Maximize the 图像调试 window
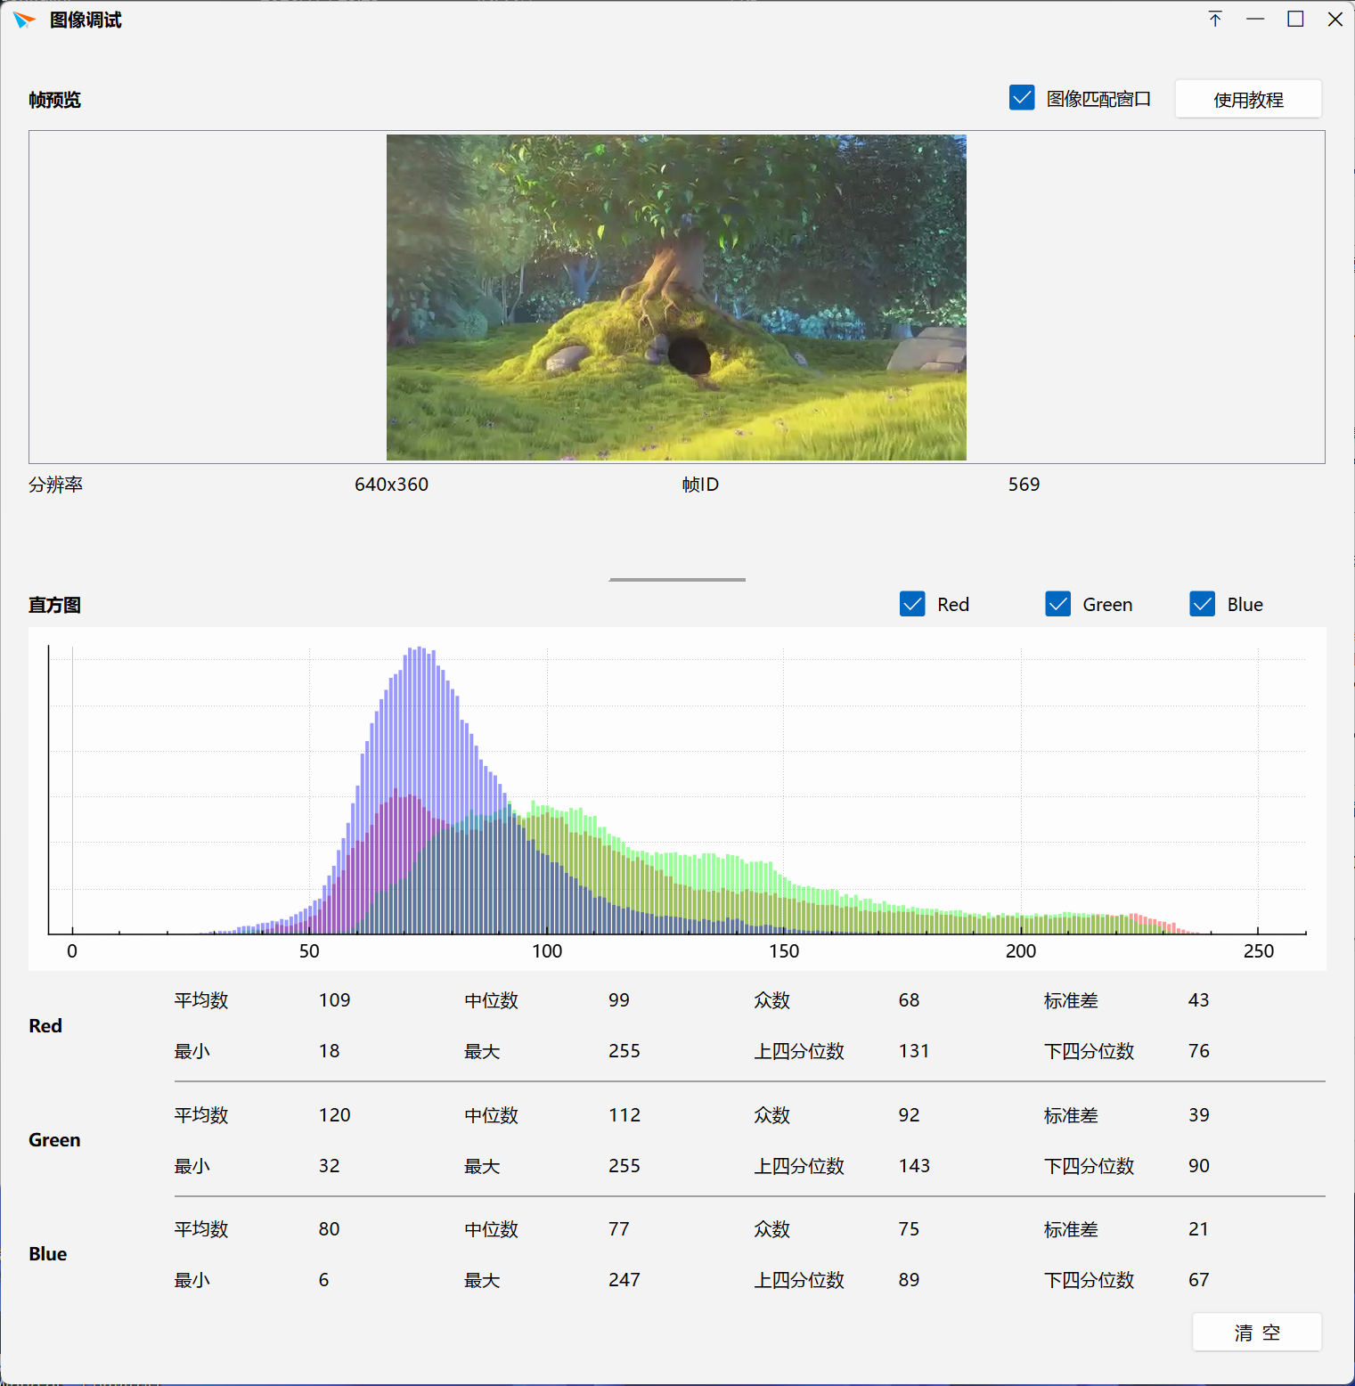 pos(1295,20)
